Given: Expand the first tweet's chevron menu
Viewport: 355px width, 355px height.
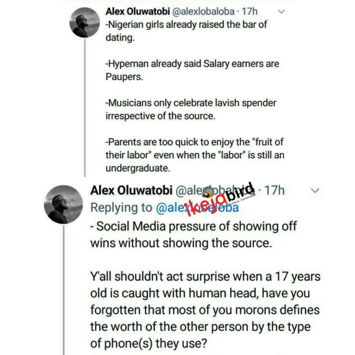Looking at the screenshot, I should tap(281, 12).
